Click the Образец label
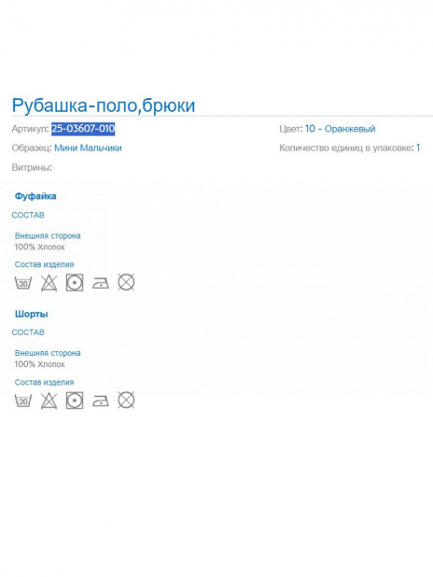433x577 pixels. coord(32,148)
